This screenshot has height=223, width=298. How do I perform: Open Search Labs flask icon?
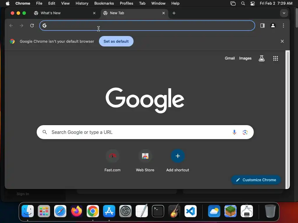[262, 58]
